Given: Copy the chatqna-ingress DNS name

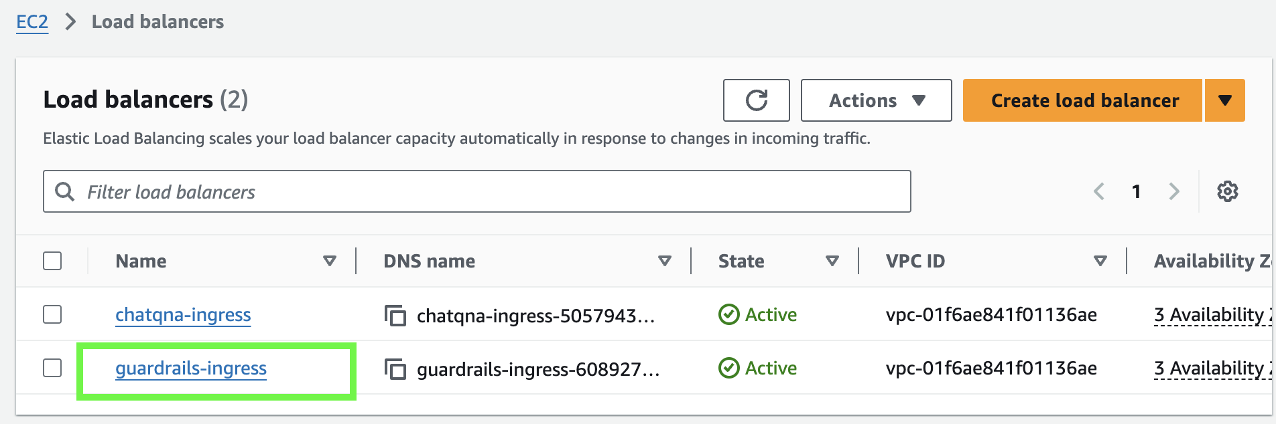Looking at the screenshot, I should click(395, 315).
